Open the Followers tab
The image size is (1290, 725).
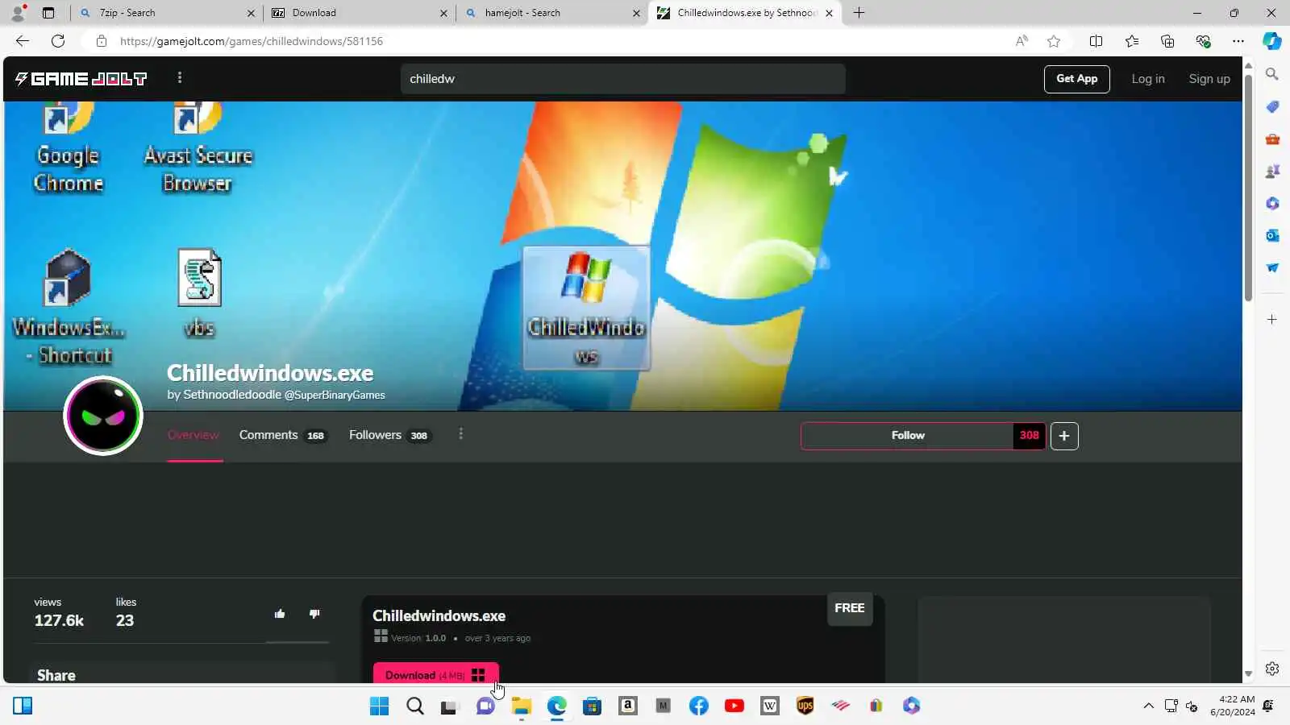(389, 435)
